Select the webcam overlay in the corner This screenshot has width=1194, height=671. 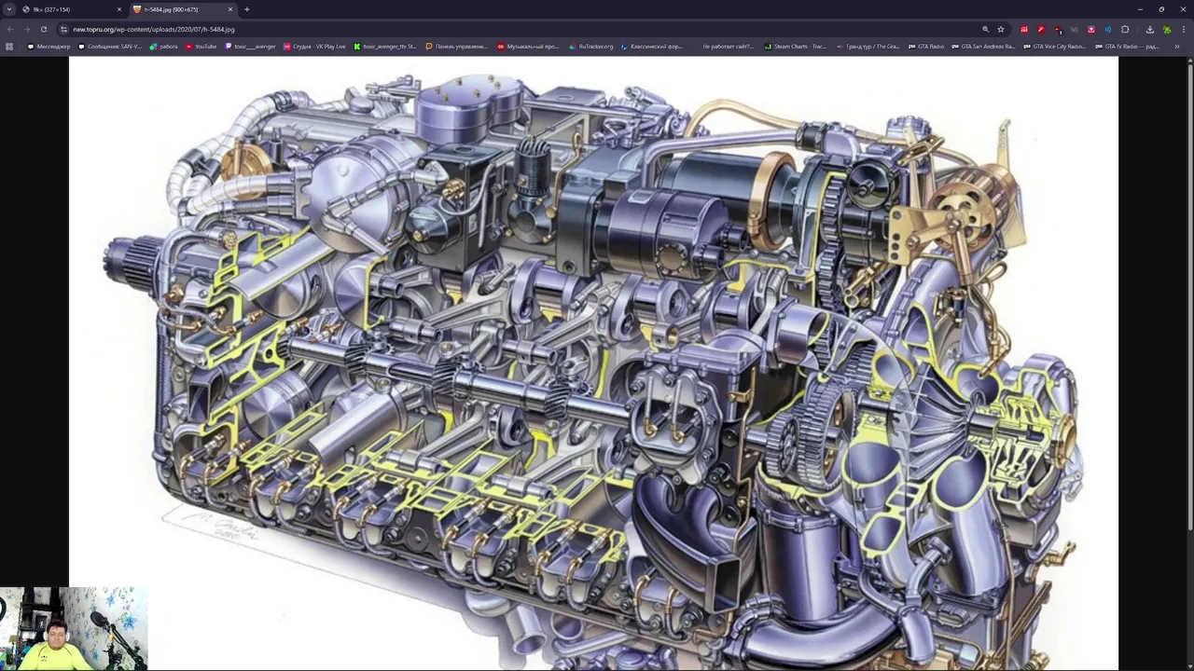[x=74, y=628]
